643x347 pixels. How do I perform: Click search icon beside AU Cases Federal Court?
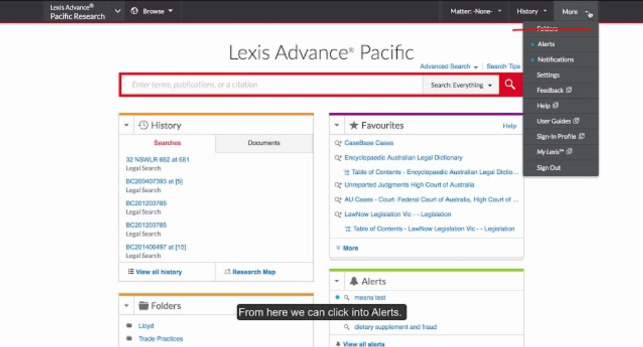point(338,200)
